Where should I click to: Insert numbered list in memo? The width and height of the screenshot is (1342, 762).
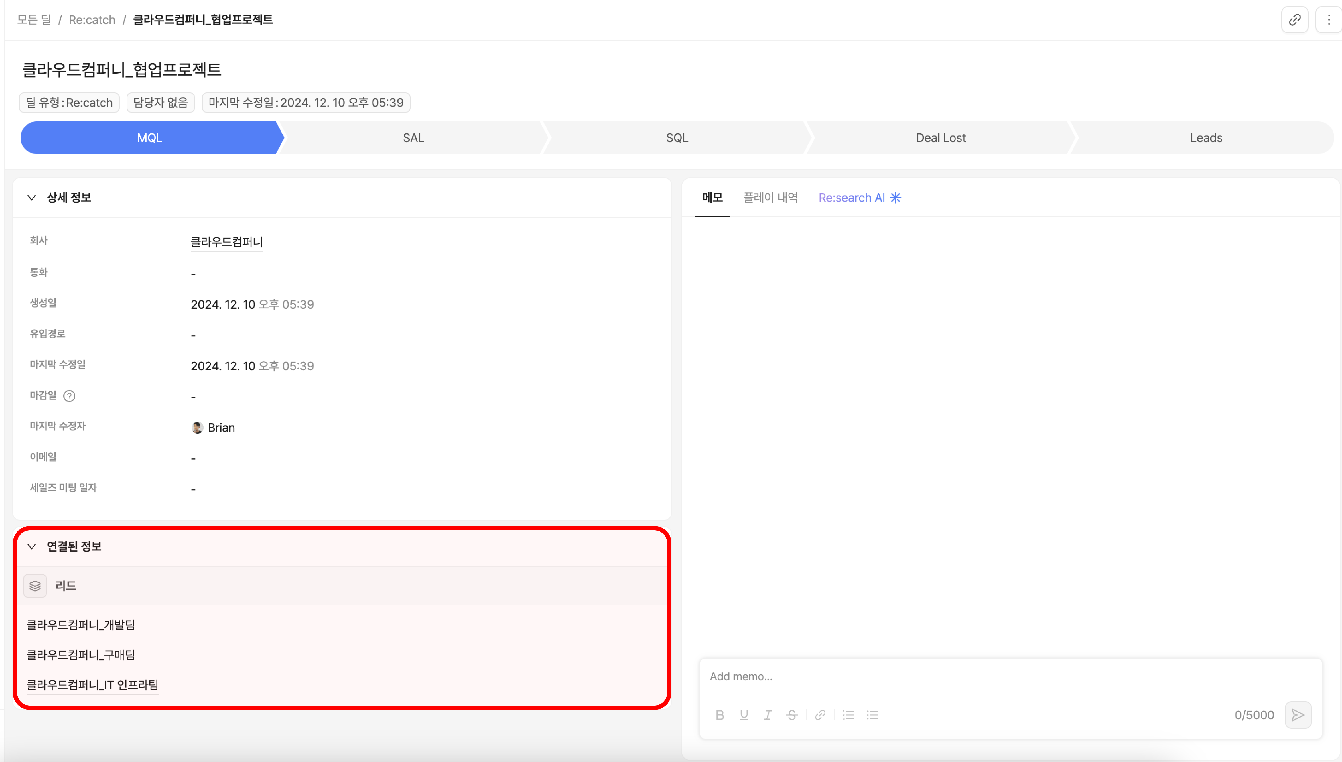click(x=848, y=715)
